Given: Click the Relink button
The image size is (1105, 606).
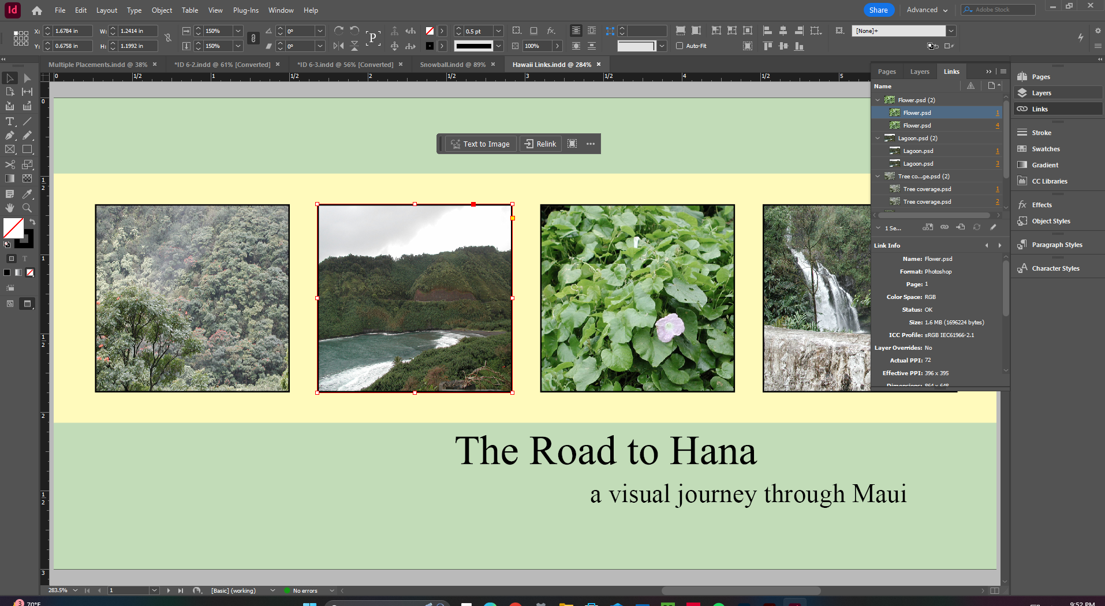Looking at the screenshot, I should coord(540,144).
